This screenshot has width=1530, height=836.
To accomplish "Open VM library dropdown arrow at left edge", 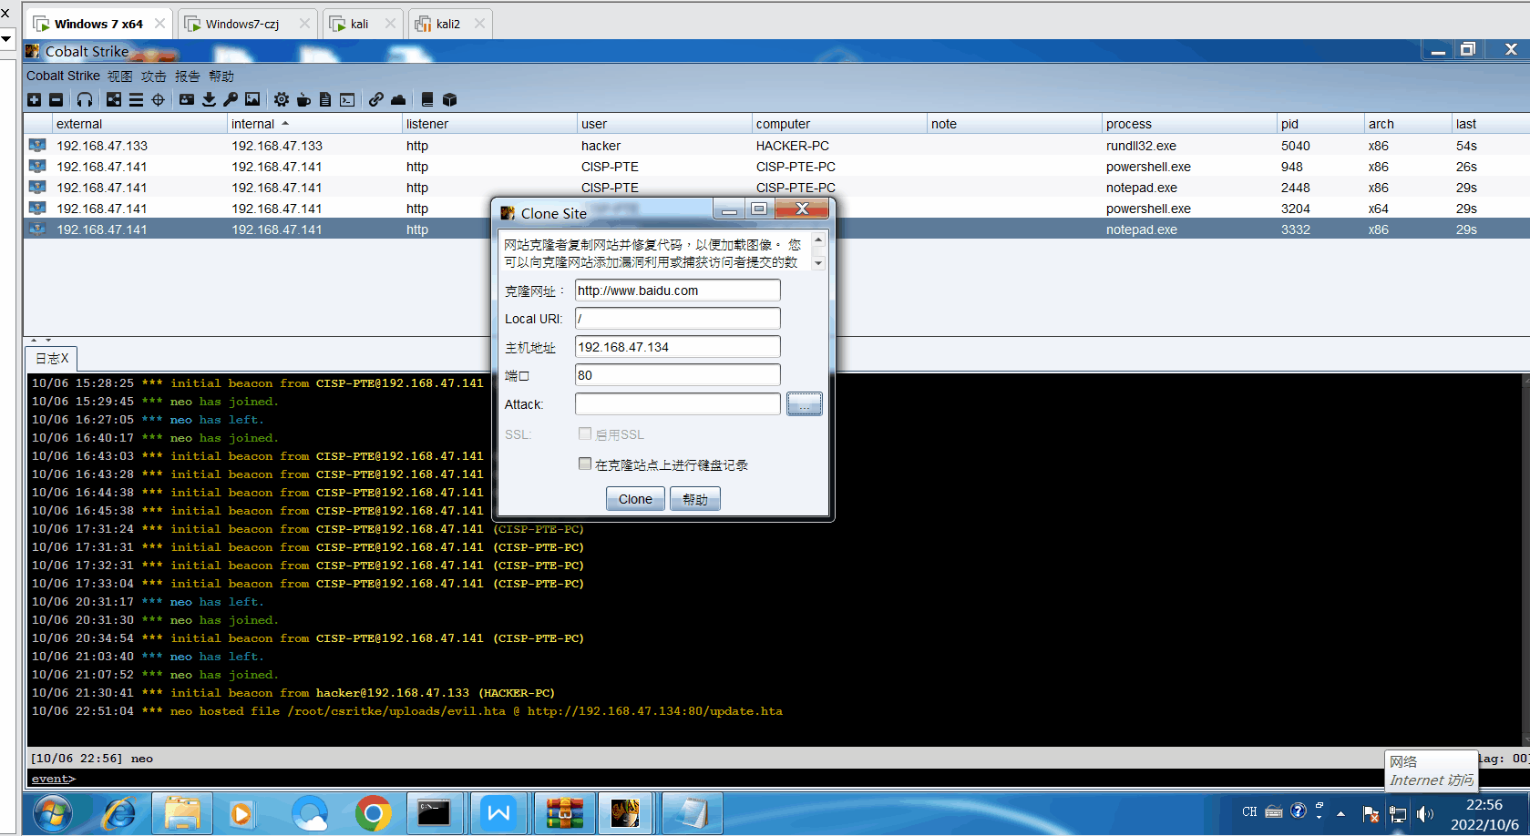I will click(x=5, y=38).
